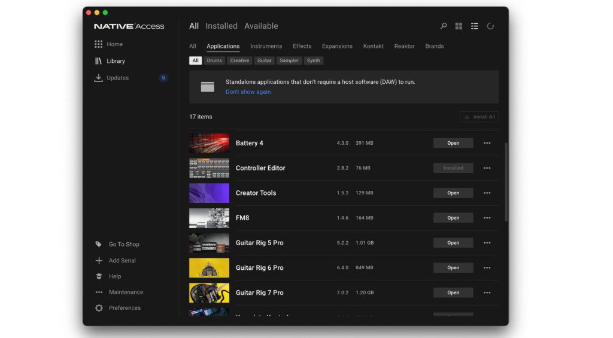Click the refresh icon
The image size is (613, 338).
pyautogui.click(x=490, y=26)
